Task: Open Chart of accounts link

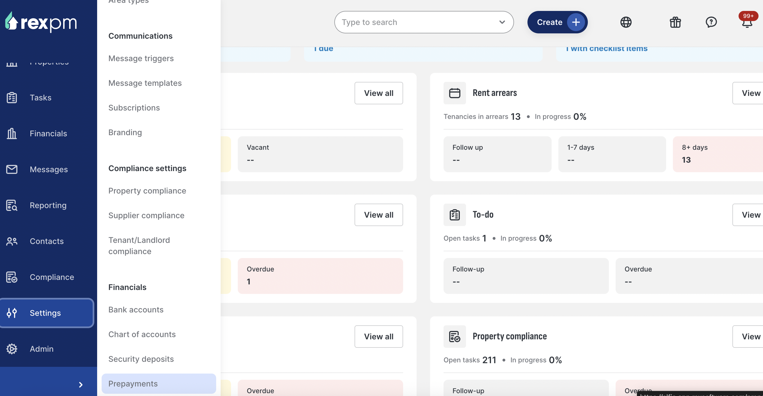Action: point(142,334)
